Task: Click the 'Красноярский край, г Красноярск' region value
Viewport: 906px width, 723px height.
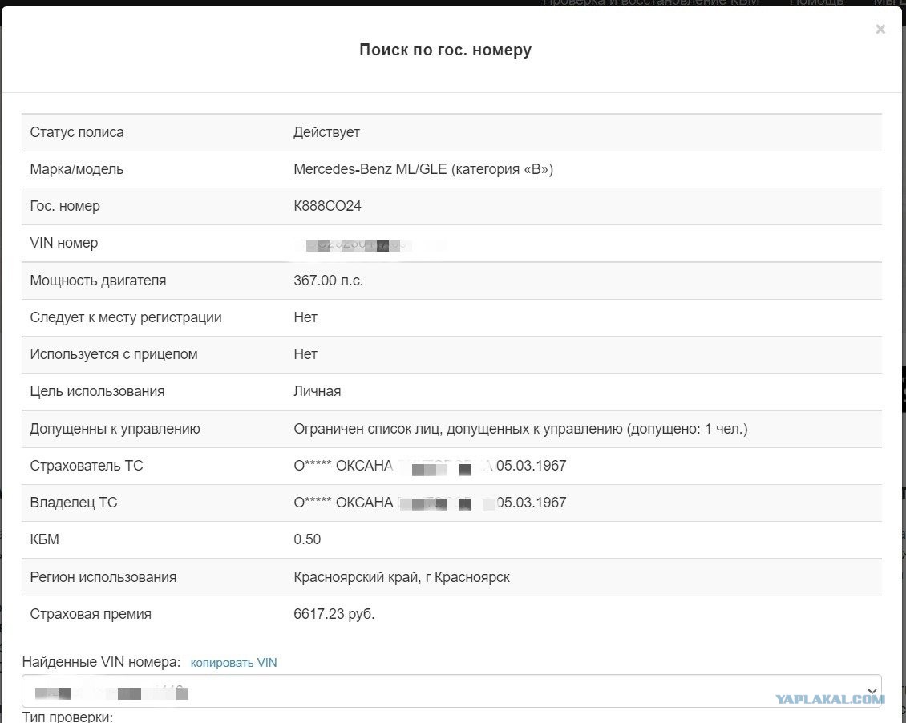Action: click(402, 577)
